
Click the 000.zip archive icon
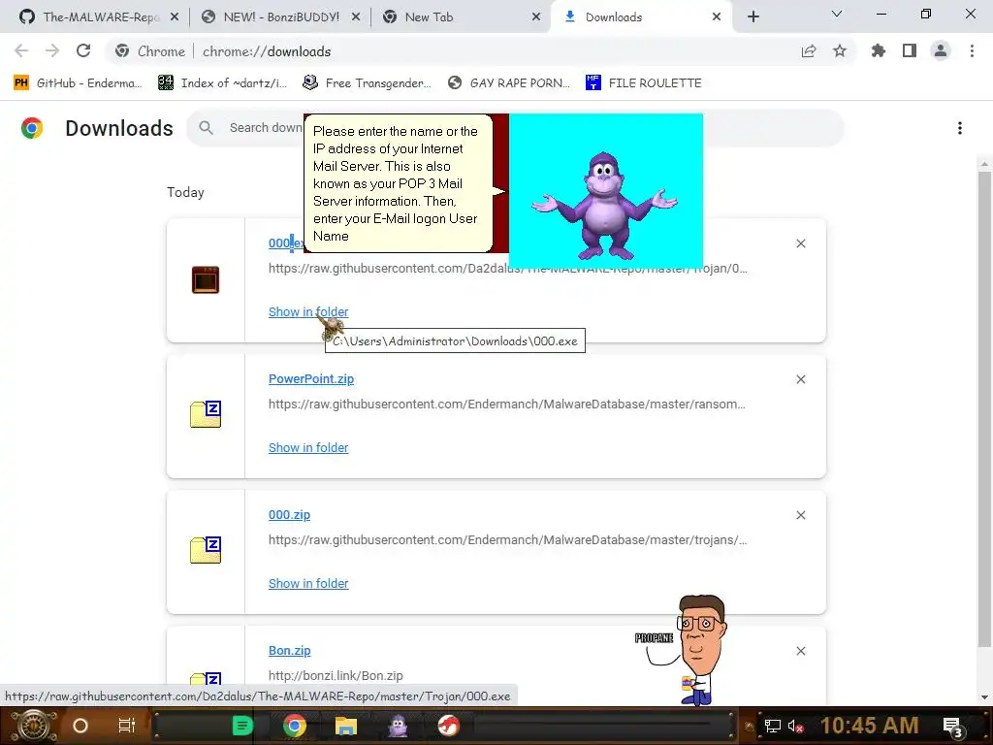206,551
